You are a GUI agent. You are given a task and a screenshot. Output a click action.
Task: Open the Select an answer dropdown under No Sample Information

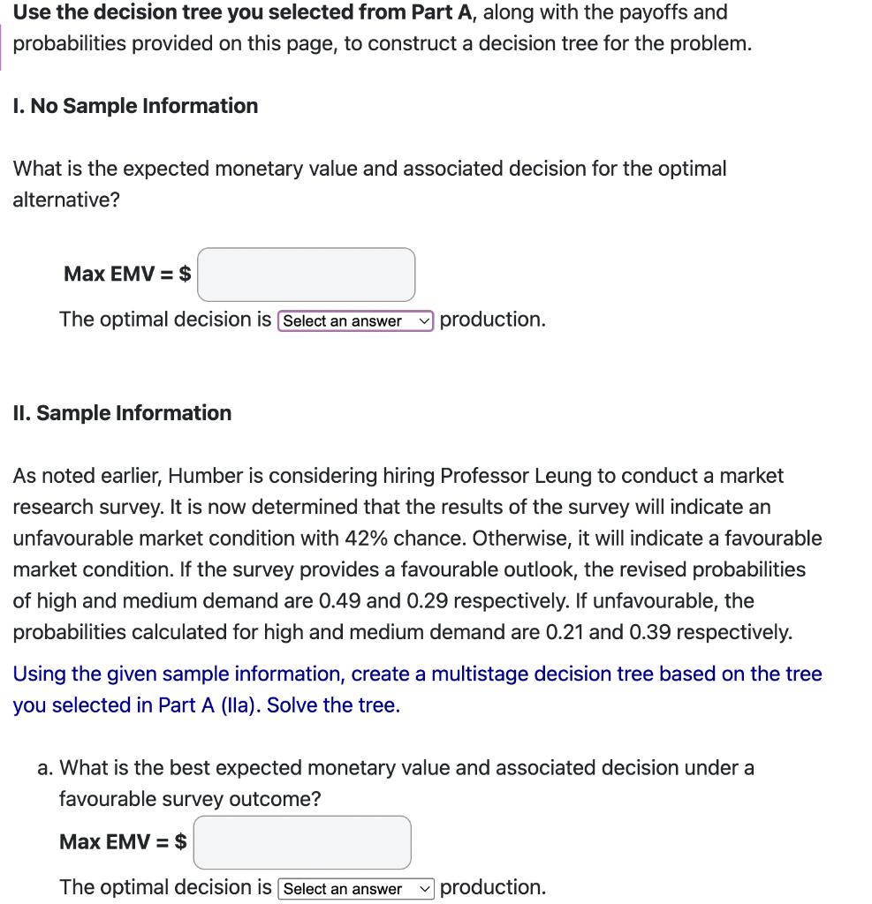coord(355,320)
